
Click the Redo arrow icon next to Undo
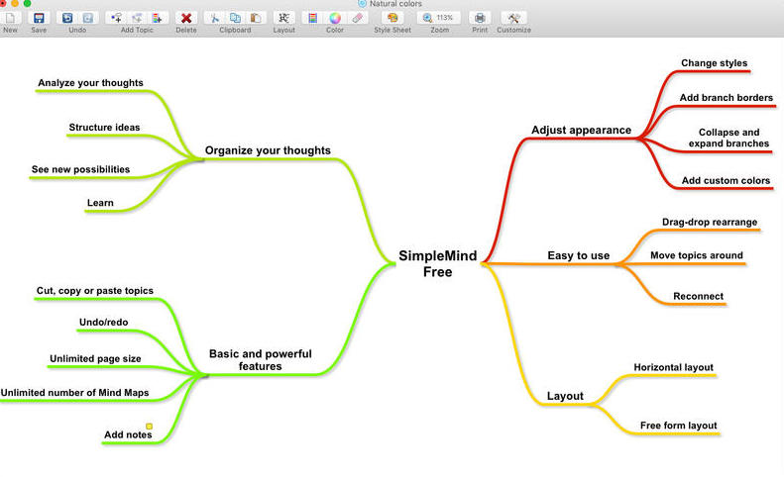tap(88, 18)
